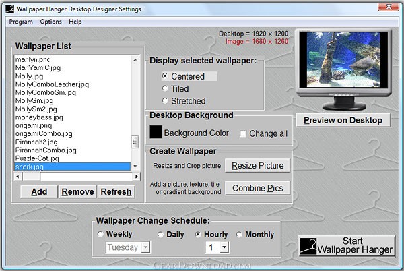Click Preview on Desktop button

[343, 120]
